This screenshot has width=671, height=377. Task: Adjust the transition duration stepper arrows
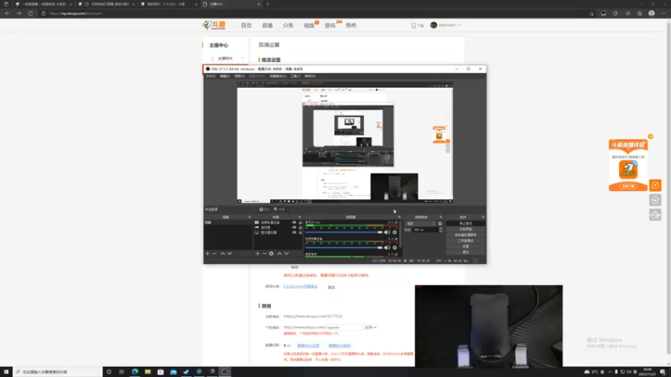pos(441,230)
